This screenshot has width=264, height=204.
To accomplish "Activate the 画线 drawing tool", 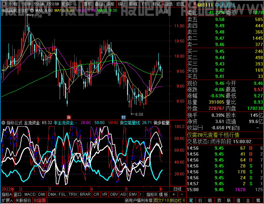I will pos(133,4).
